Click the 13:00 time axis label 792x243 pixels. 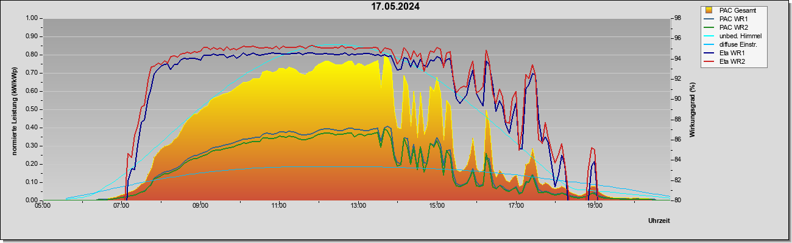pos(358,207)
